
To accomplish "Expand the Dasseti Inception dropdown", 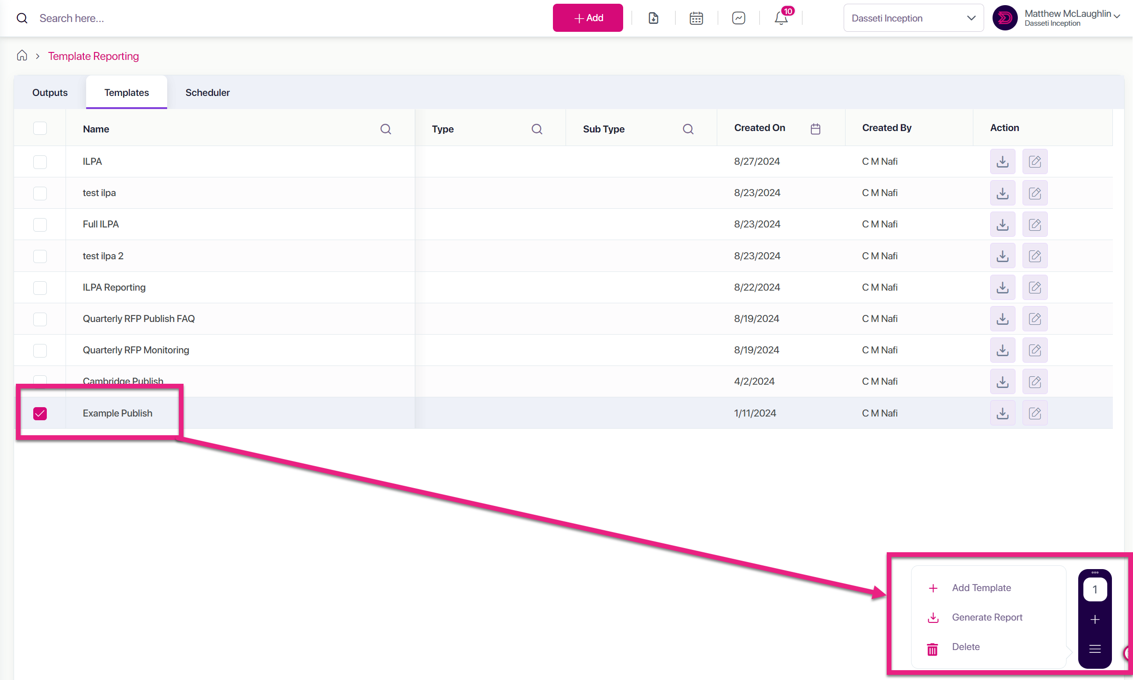I will point(913,18).
